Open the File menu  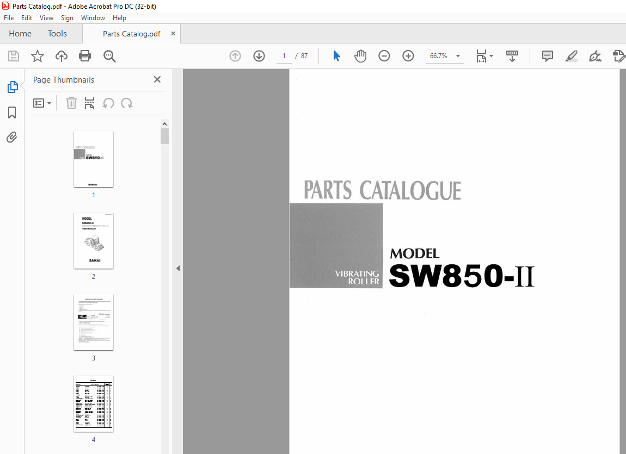pos(9,18)
